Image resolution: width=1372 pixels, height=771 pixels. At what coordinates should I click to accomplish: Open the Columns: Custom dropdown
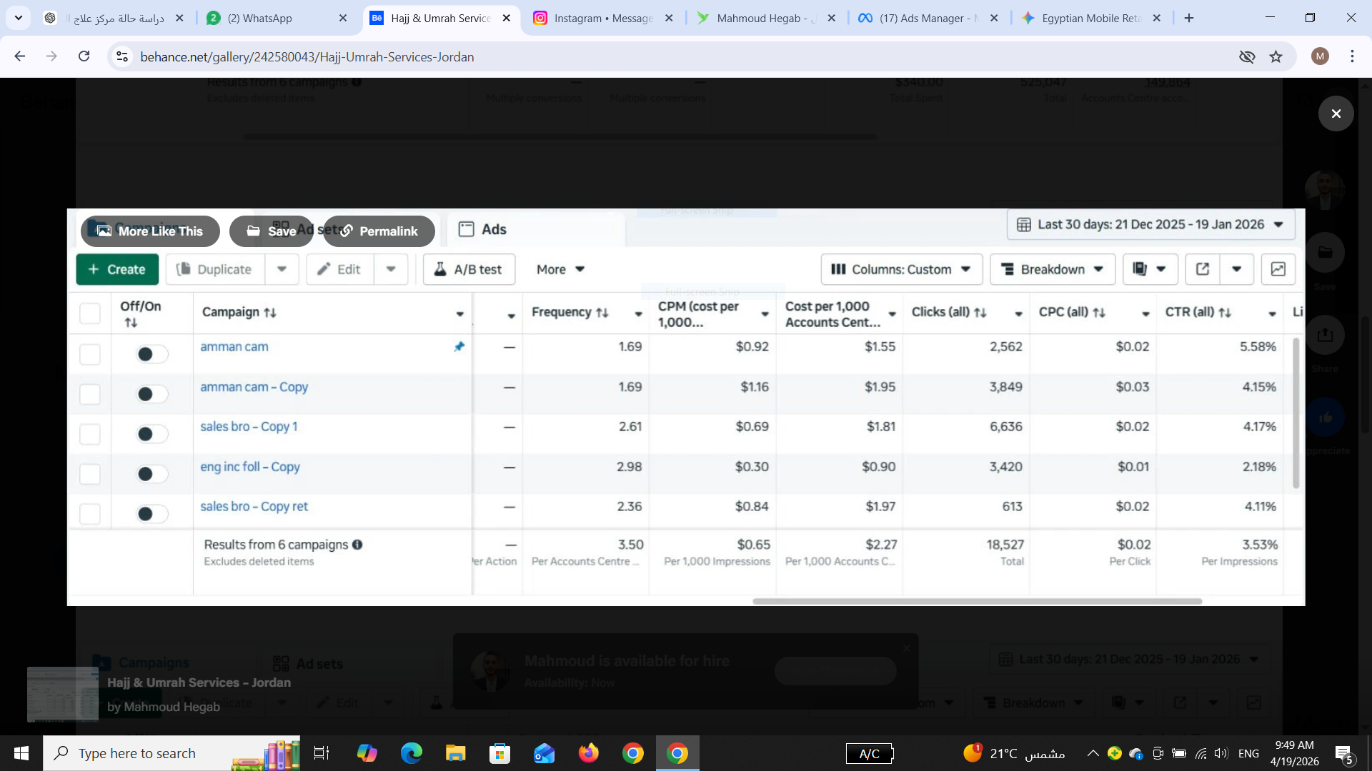coord(901,269)
